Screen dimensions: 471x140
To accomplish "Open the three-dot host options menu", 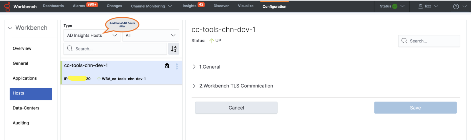I will pos(177,67).
